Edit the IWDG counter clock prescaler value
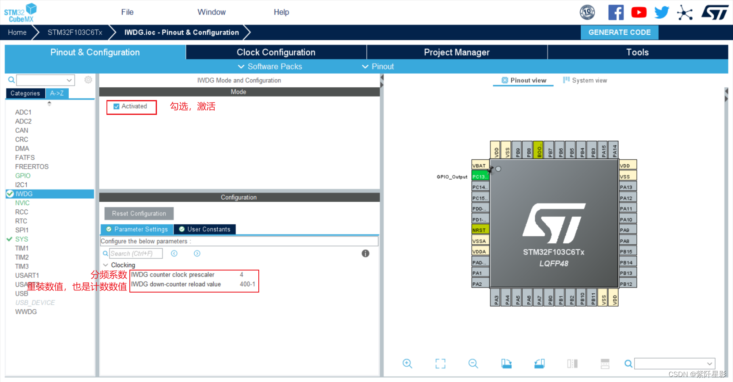The image size is (733, 382). click(241, 275)
